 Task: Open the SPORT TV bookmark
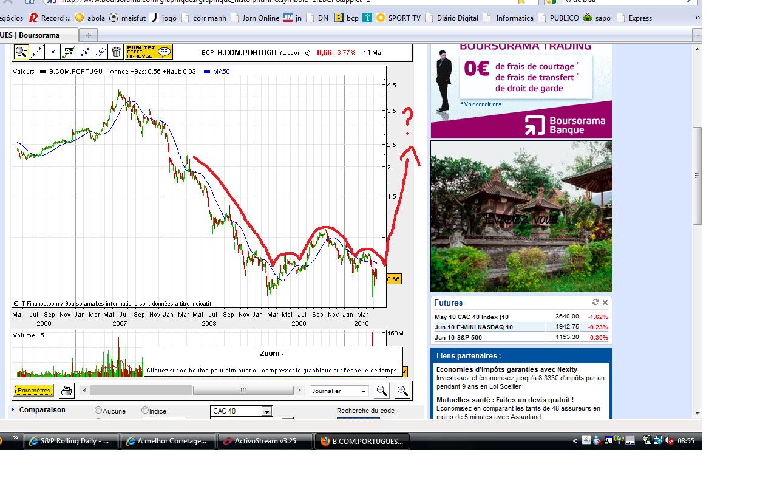[x=398, y=18]
